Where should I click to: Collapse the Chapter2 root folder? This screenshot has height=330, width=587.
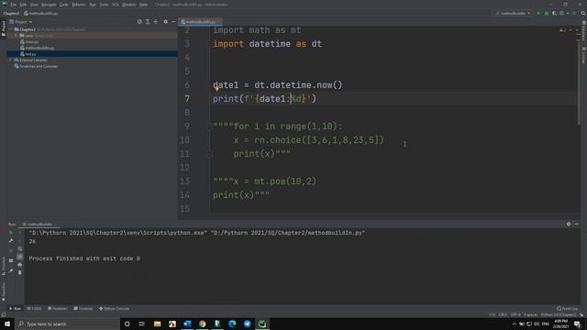tap(10, 29)
